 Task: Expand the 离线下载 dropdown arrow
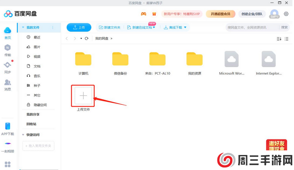coord(185,27)
